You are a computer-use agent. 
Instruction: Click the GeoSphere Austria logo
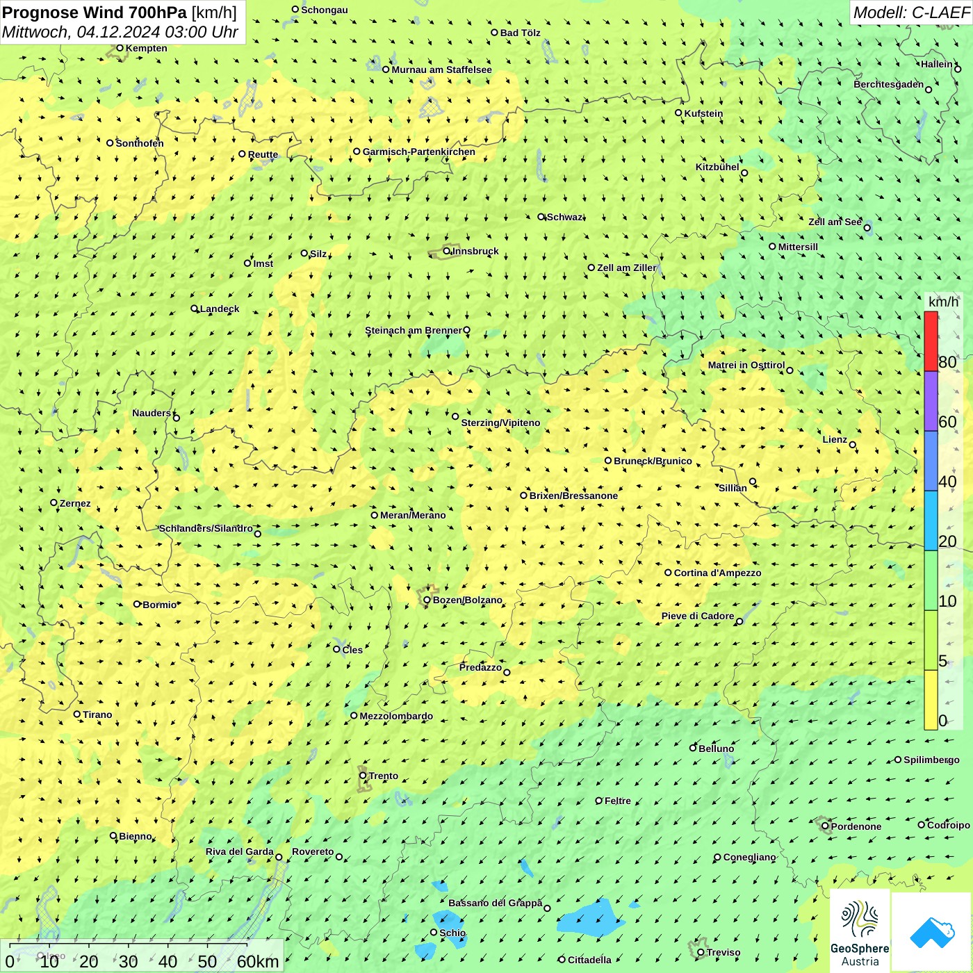click(x=860, y=932)
